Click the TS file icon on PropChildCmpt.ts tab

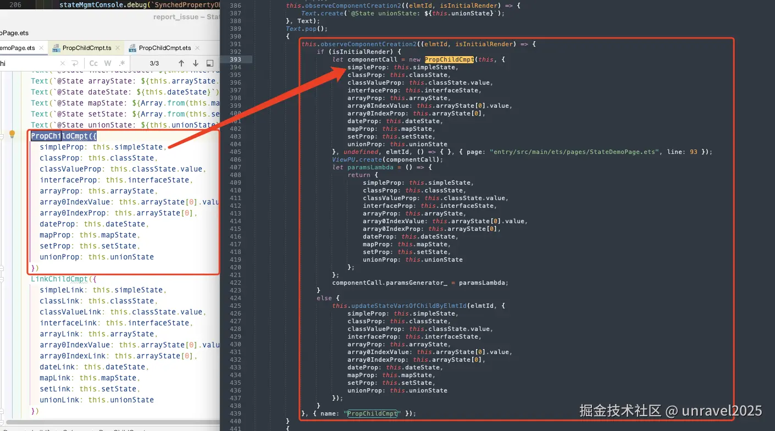56,48
